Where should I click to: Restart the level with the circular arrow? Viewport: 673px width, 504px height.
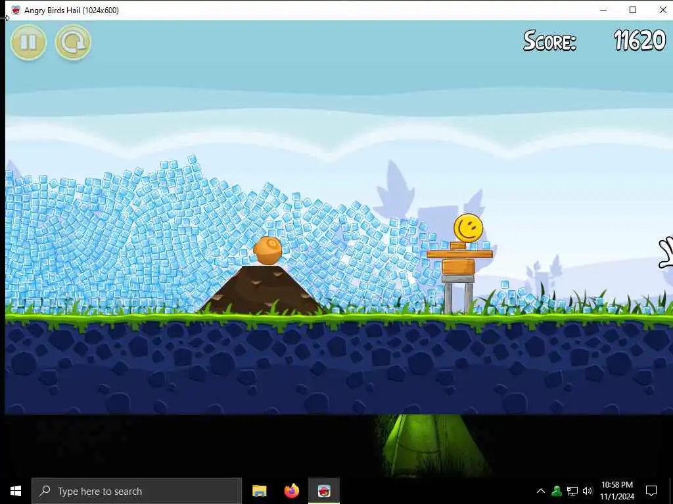(x=73, y=42)
